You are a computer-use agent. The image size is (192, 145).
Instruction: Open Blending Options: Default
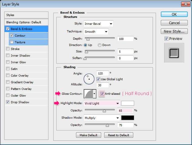pyautogui.click(x=26, y=22)
